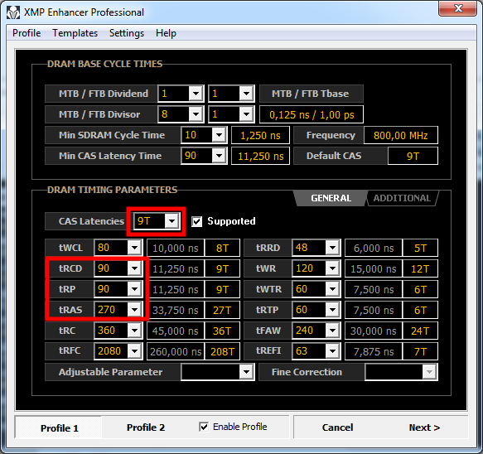Expand the tRTP value dropdown
This screenshot has height=454, width=483.
tap(333, 310)
